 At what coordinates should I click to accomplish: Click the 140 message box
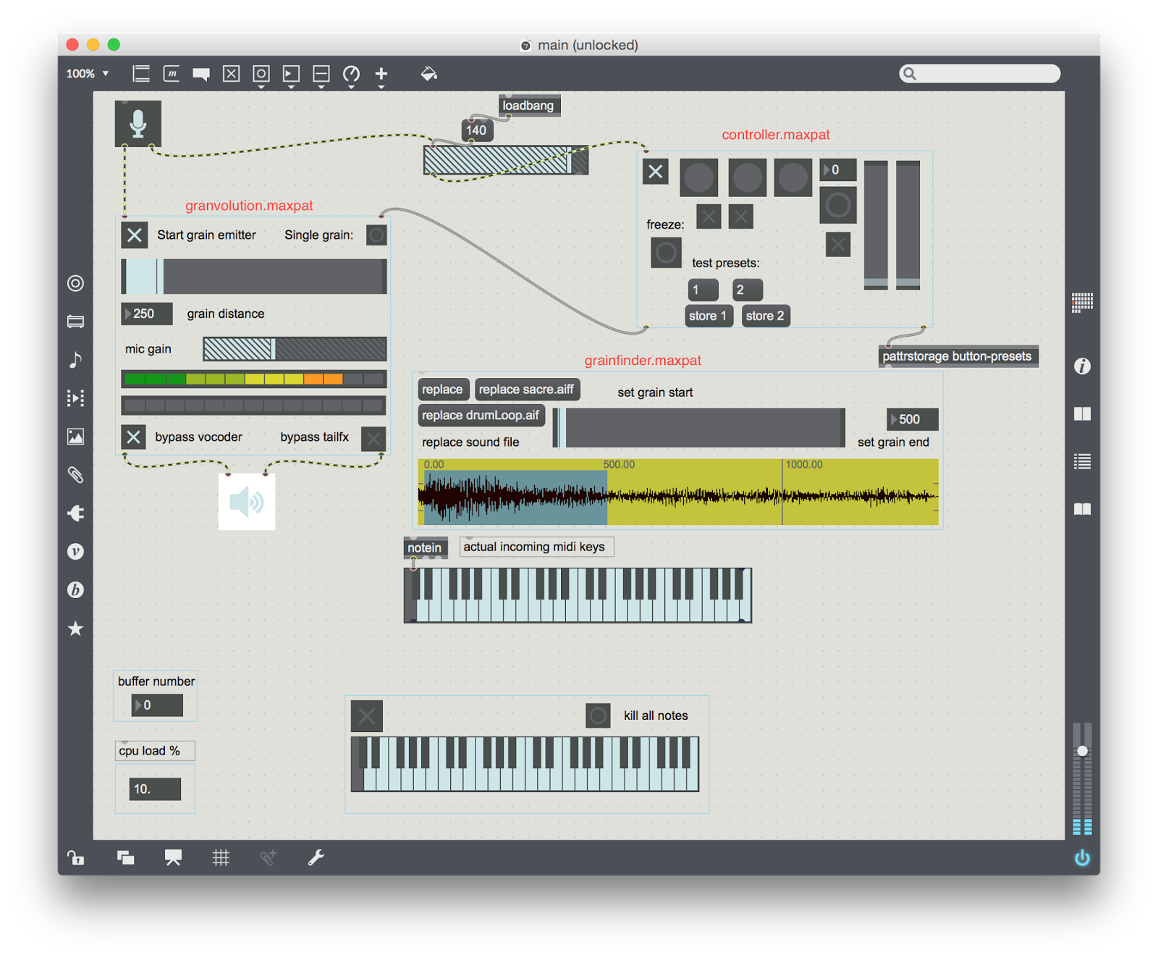[477, 130]
